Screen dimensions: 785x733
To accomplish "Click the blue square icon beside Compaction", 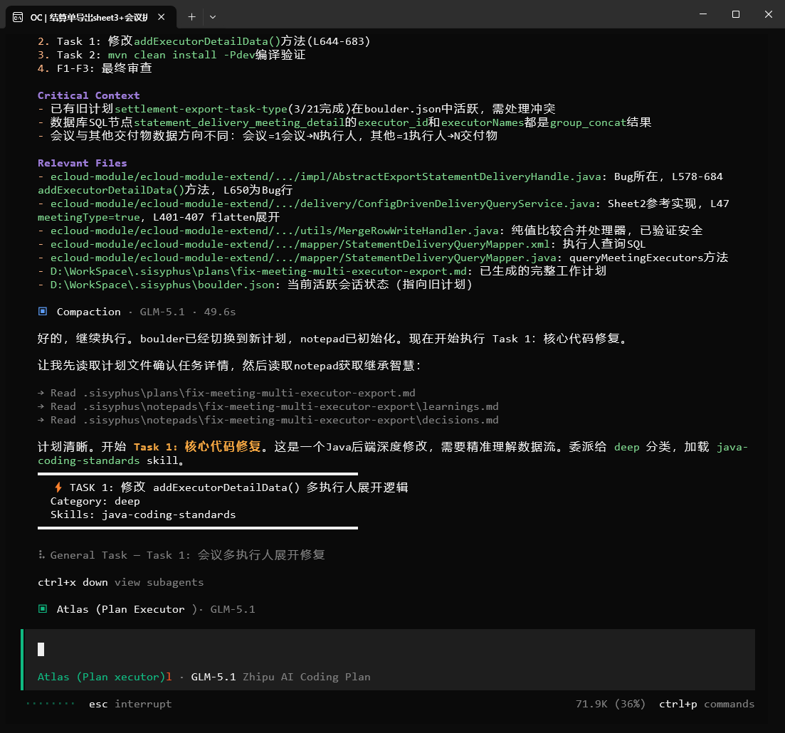I will point(43,312).
